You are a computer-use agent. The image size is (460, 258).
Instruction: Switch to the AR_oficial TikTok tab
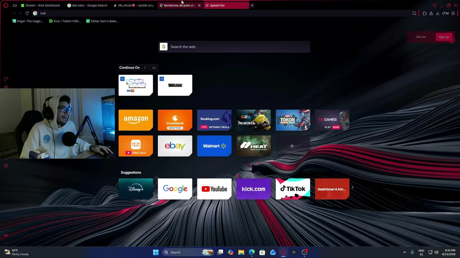point(133,5)
